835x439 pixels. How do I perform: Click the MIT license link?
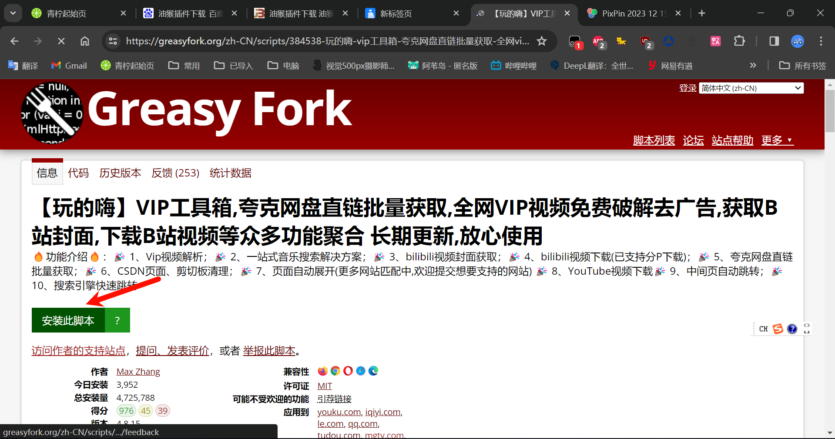tap(325, 386)
